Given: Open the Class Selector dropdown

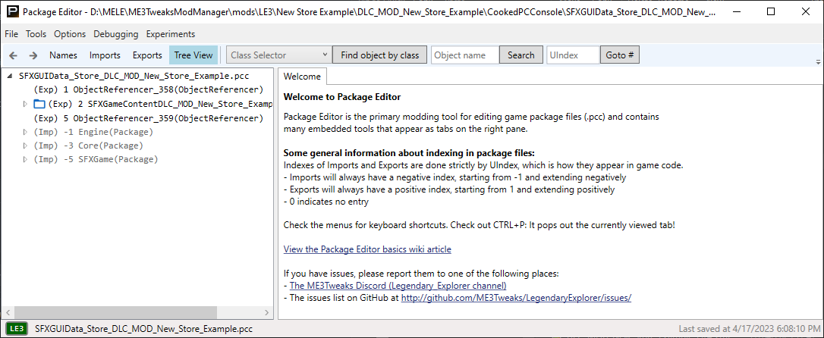Looking at the screenshot, I should coord(278,55).
